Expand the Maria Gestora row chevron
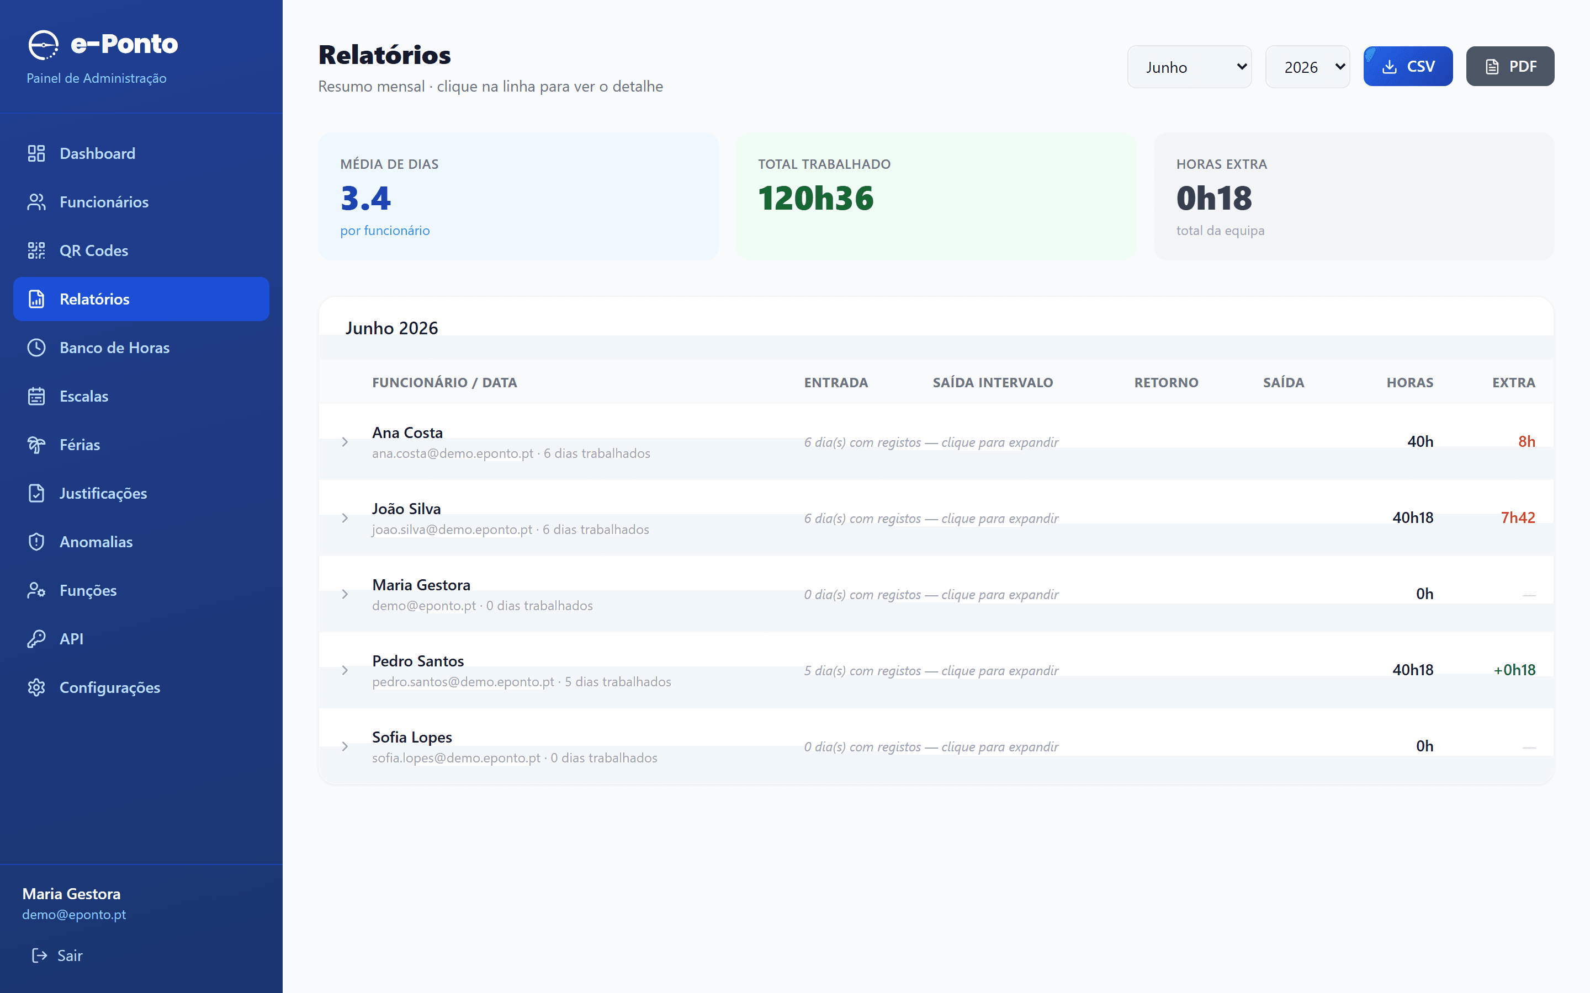The height and width of the screenshot is (993, 1590). tap(345, 594)
